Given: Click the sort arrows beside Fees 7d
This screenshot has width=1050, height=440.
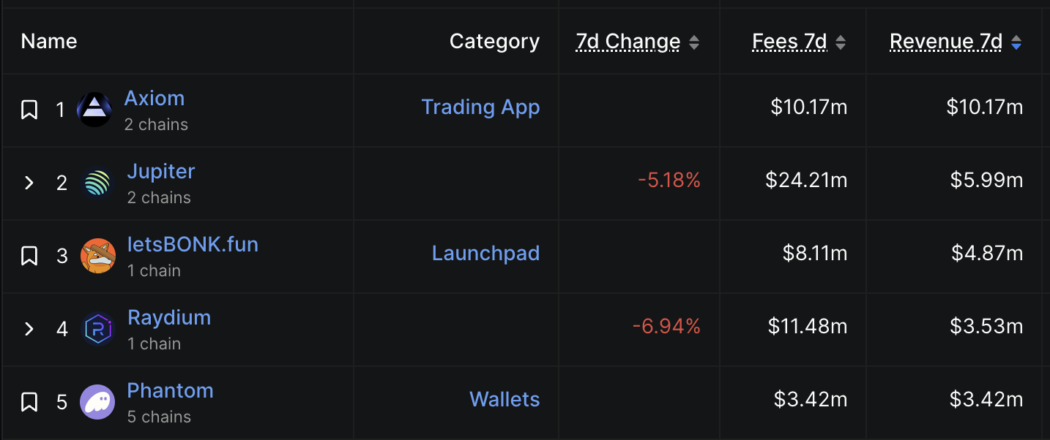Looking at the screenshot, I should click(x=841, y=42).
